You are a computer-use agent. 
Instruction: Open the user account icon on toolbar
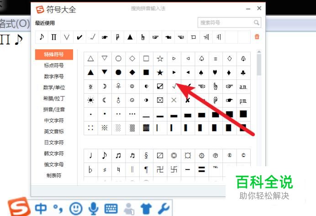pyautogui.click(x=129, y=209)
